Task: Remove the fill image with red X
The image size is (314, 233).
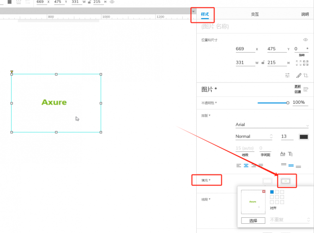Action: pyautogui.click(x=264, y=191)
